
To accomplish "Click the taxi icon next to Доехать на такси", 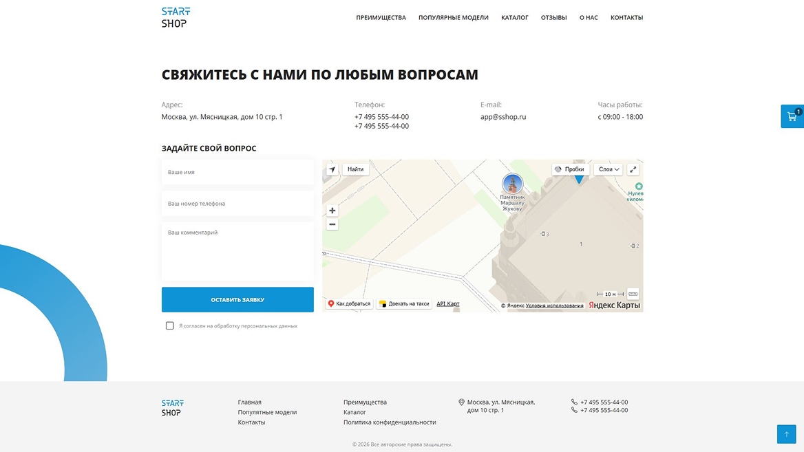I will tap(383, 303).
